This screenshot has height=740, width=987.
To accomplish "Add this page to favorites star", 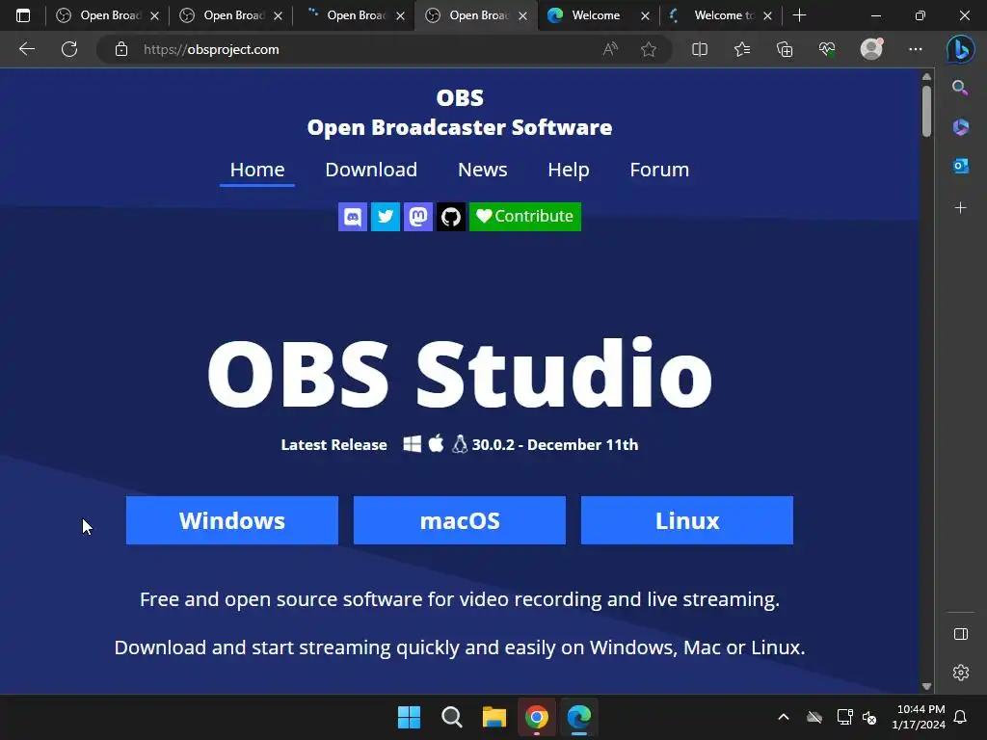I will (649, 49).
